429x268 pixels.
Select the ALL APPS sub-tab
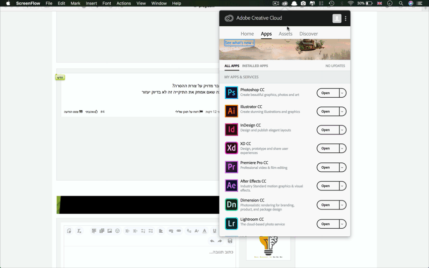pos(232,66)
